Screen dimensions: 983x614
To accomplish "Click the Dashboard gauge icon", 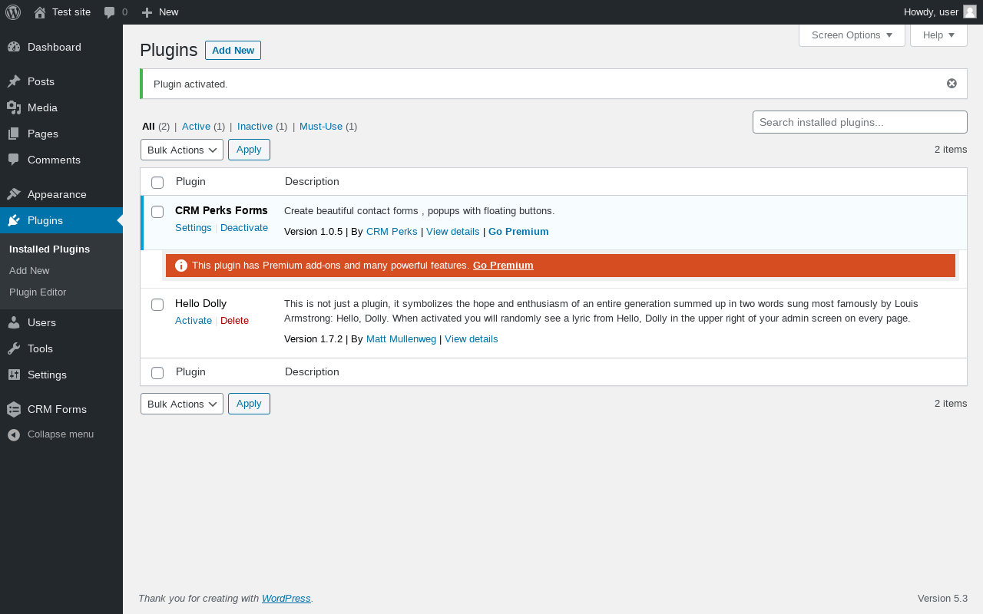I will pyautogui.click(x=14, y=47).
